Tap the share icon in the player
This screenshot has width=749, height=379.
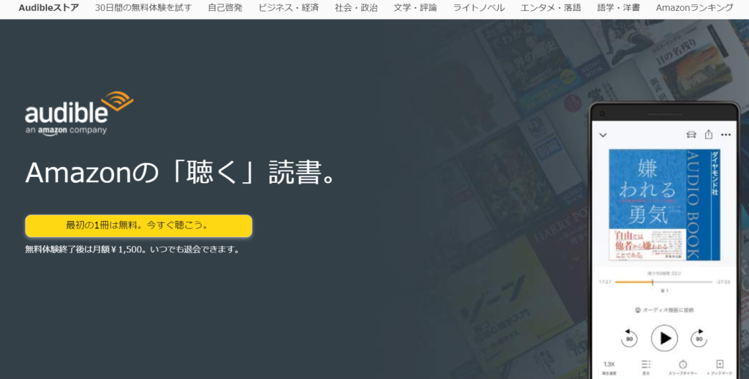tap(708, 135)
